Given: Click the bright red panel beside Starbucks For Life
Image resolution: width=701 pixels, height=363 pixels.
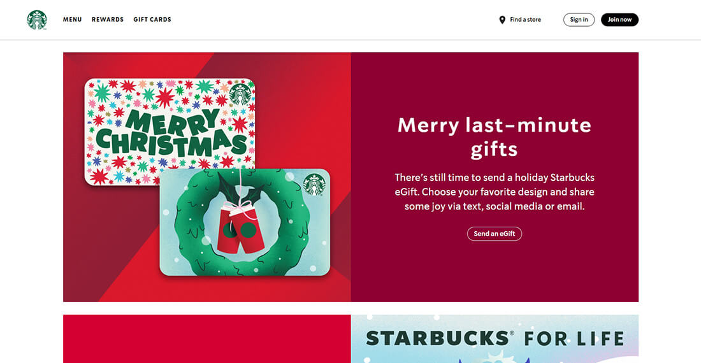Looking at the screenshot, I should click(x=206, y=339).
